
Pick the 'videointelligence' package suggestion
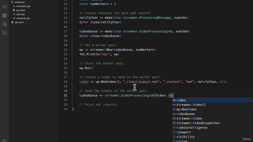[x=211, y=128]
